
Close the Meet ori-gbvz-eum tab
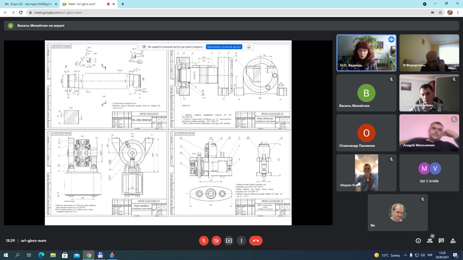(114, 4)
